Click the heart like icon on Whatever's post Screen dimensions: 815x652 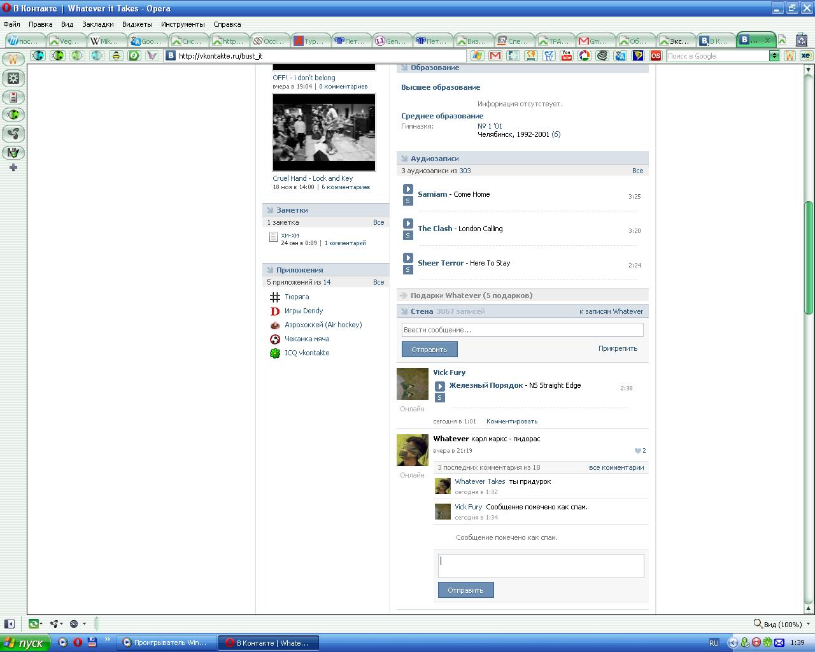637,451
